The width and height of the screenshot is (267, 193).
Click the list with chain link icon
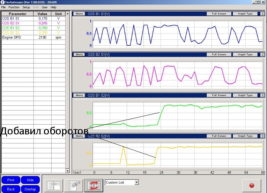[74, 185]
